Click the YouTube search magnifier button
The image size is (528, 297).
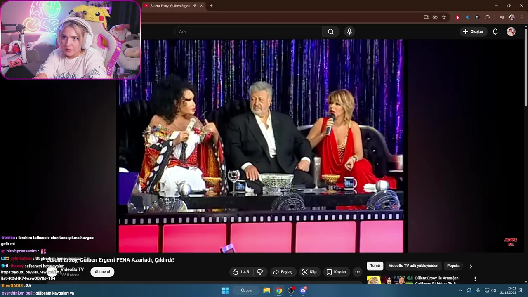pos(331,32)
